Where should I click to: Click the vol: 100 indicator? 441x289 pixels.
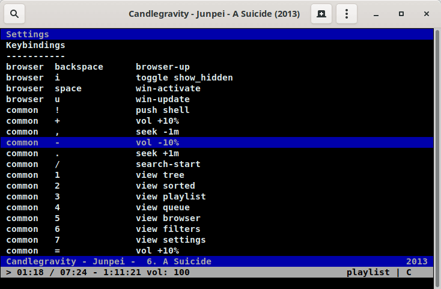[x=168, y=272]
